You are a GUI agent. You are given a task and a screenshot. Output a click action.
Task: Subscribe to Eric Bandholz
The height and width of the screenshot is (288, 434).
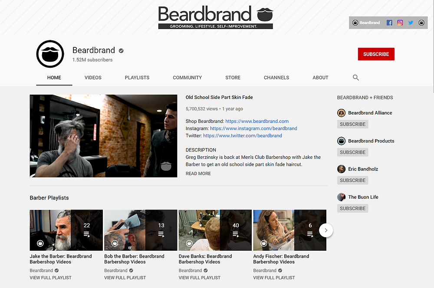[352, 180]
